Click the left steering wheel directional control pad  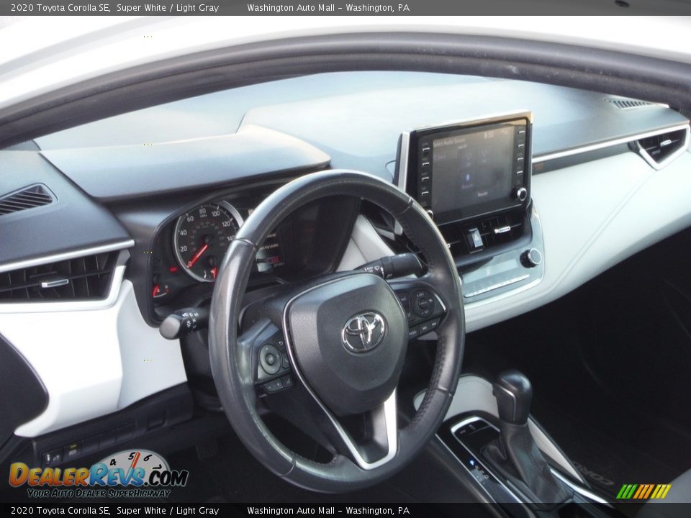coord(270,358)
